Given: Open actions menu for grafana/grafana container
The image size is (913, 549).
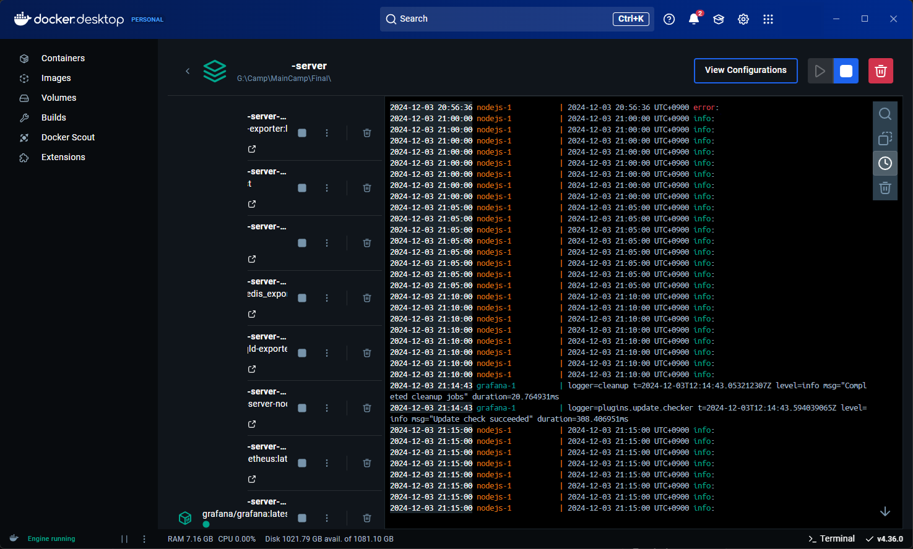Looking at the screenshot, I should (x=327, y=518).
